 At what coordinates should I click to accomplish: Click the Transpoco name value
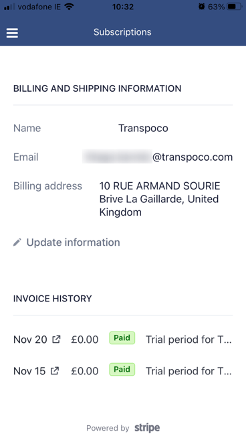pyautogui.click(x=143, y=128)
